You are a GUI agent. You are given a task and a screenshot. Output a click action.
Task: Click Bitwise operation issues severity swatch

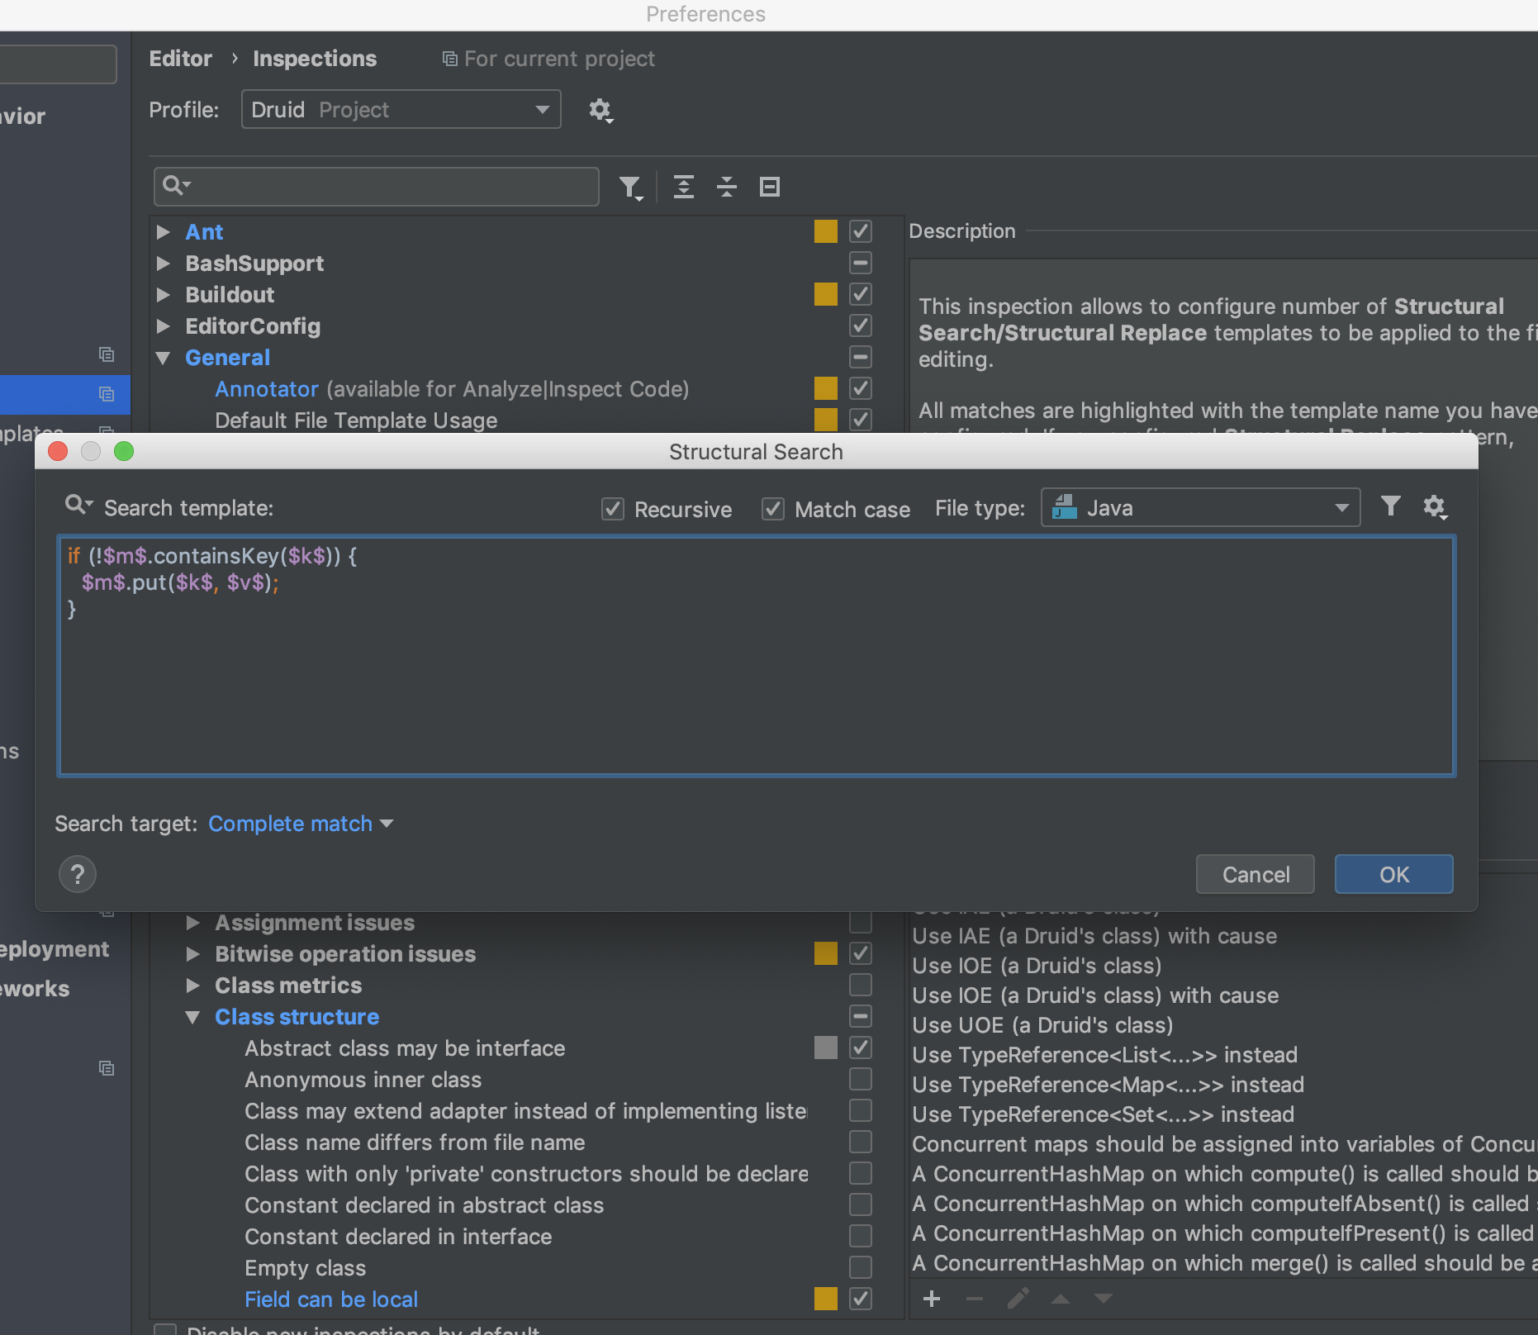click(826, 953)
